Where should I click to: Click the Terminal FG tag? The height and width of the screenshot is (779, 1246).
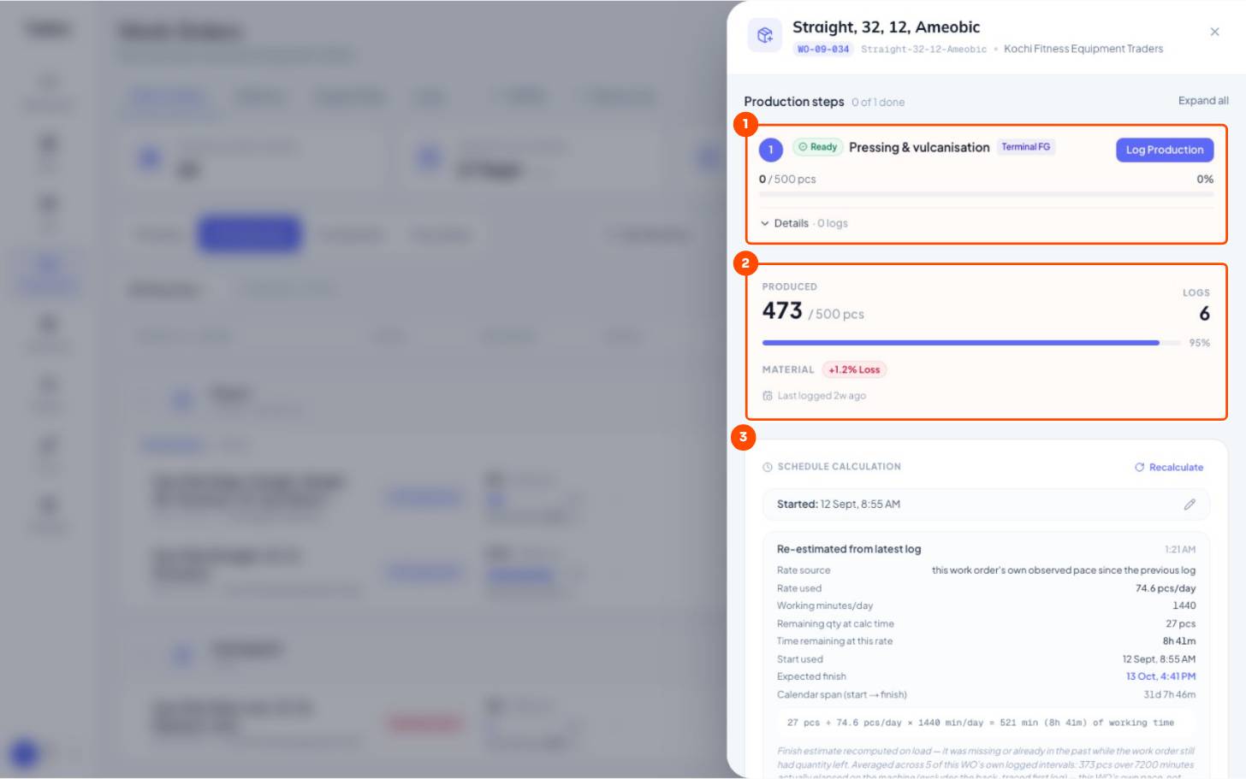[x=1026, y=147]
